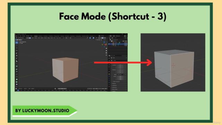Expand the Delta Transform panel
Screen dimensions: 222x125
click(117, 82)
